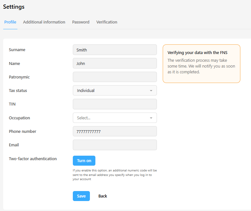Focus the empty Patronymic field

115,77
